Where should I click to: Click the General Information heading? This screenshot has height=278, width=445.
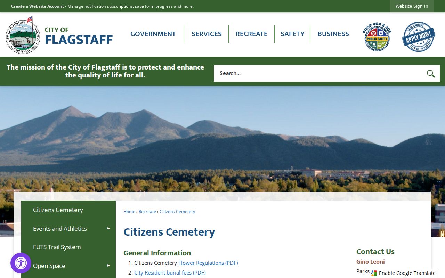pyautogui.click(x=157, y=253)
